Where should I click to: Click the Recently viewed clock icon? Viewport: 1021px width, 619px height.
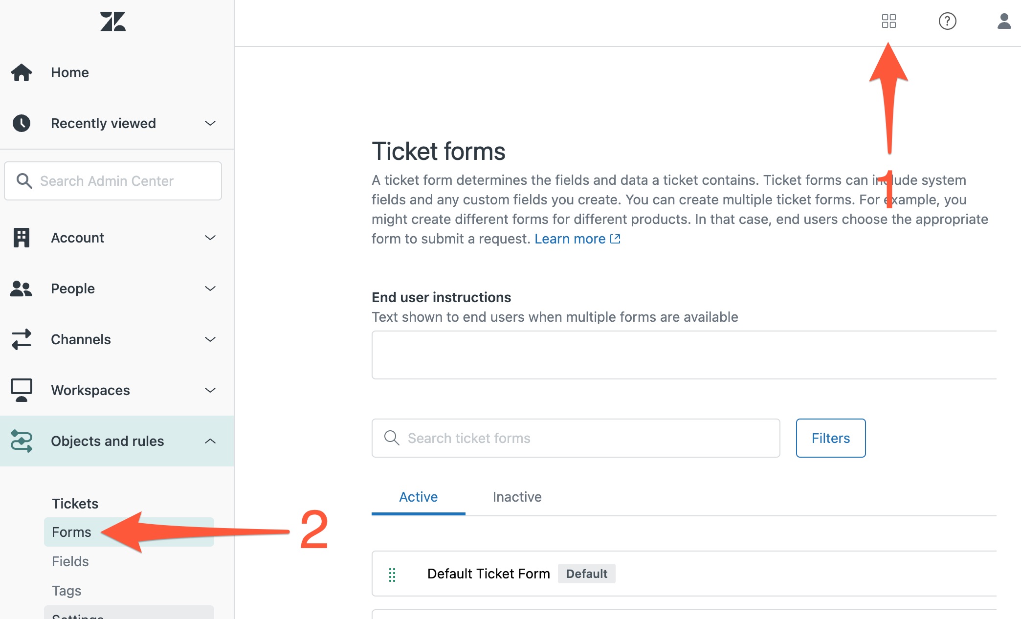click(x=21, y=123)
